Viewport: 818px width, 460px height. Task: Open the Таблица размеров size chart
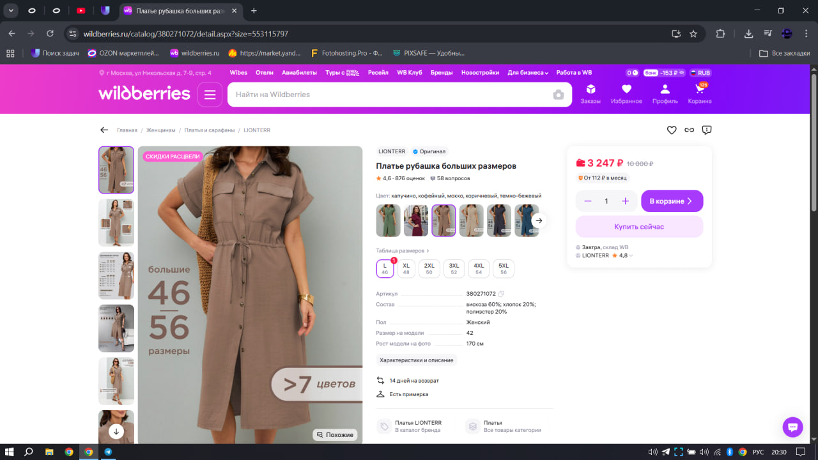point(403,251)
